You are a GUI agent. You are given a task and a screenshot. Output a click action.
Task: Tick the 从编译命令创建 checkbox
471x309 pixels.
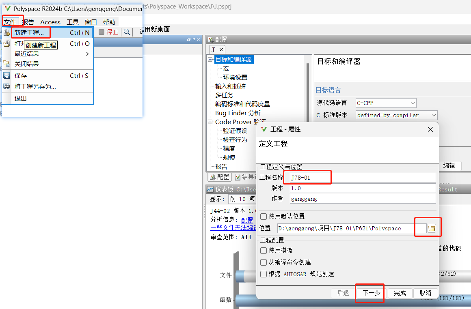pos(264,262)
